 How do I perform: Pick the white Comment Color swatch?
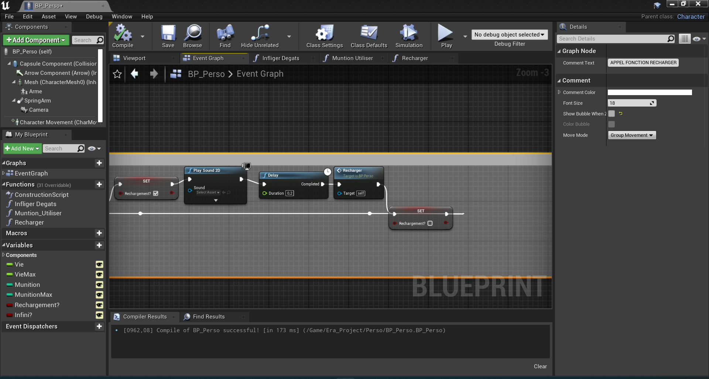pos(650,93)
